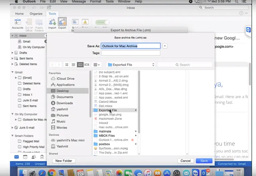Switch to column view in save dialog

[80, 65]
